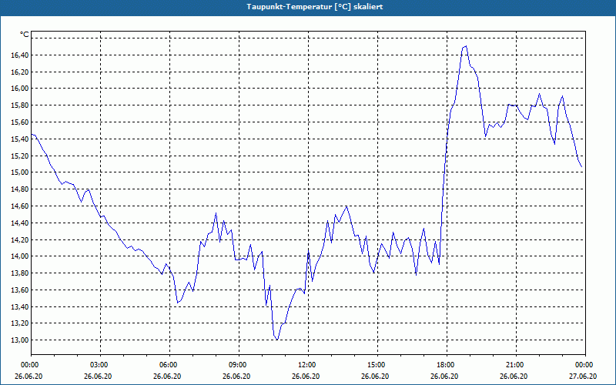Click the 15:00 x-axis label
This screenshot has height=385, width=616.
pyautogui.click(x=377, y=365)
